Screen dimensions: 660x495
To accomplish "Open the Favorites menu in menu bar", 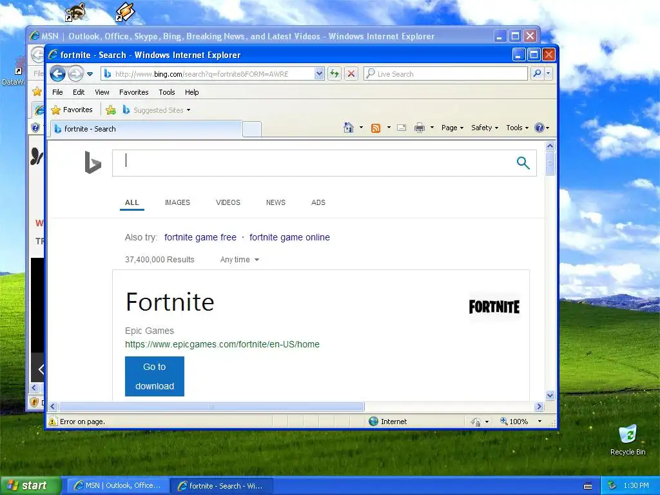I will 134,92.
